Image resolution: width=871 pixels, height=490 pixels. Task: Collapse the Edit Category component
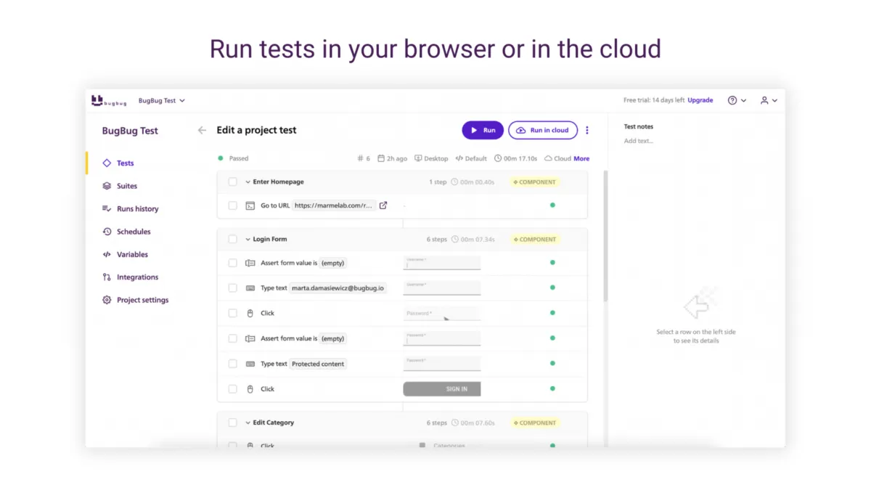(x=248, y=422)
